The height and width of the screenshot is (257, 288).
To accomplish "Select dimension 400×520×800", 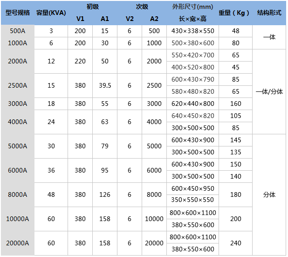I will (192, 67).
